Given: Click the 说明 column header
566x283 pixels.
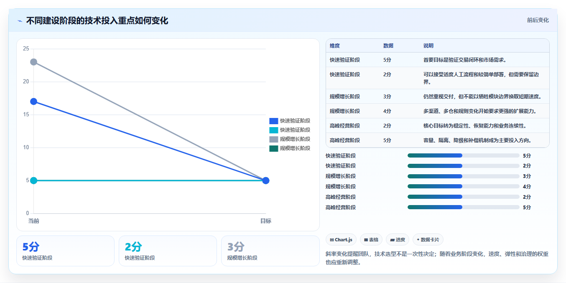Looking at the screenshot, I should [428, 46].
